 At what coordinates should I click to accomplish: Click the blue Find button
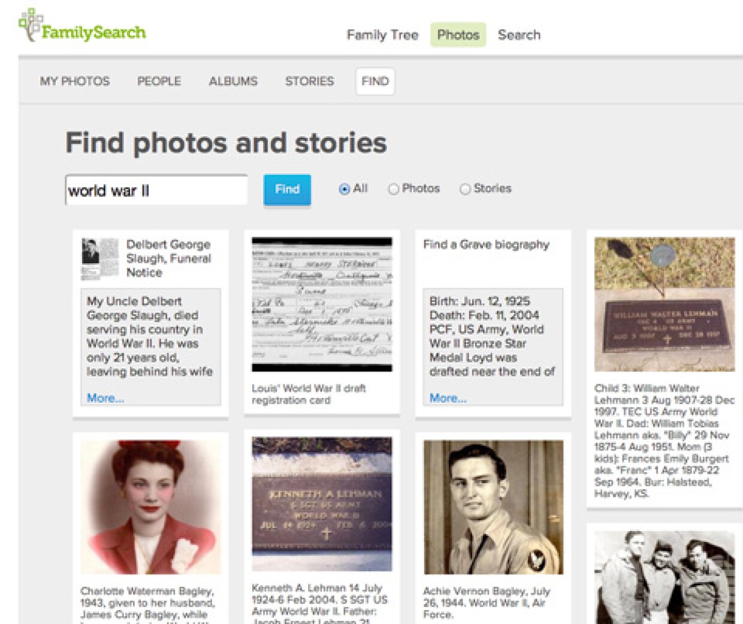pyautogui.click(x=287, y=189)
